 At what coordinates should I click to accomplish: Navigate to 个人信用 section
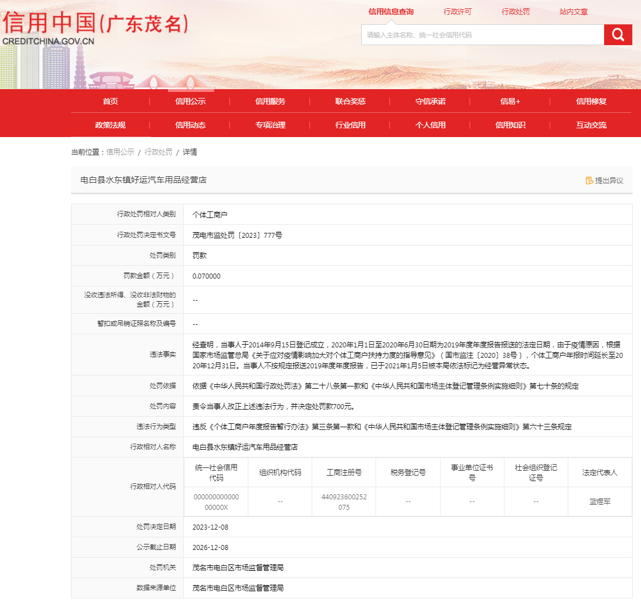431,125
